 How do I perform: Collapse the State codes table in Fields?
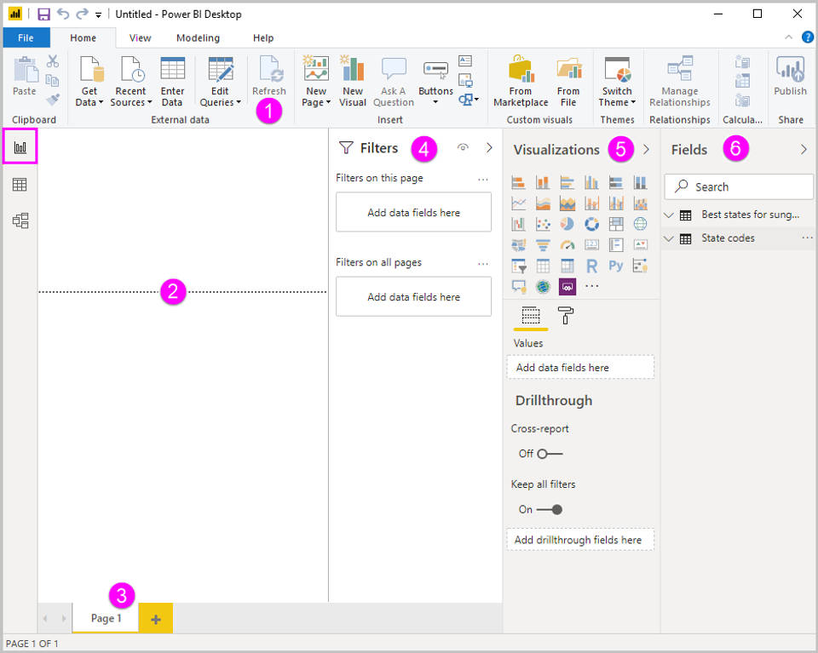(x=669, y=238)
